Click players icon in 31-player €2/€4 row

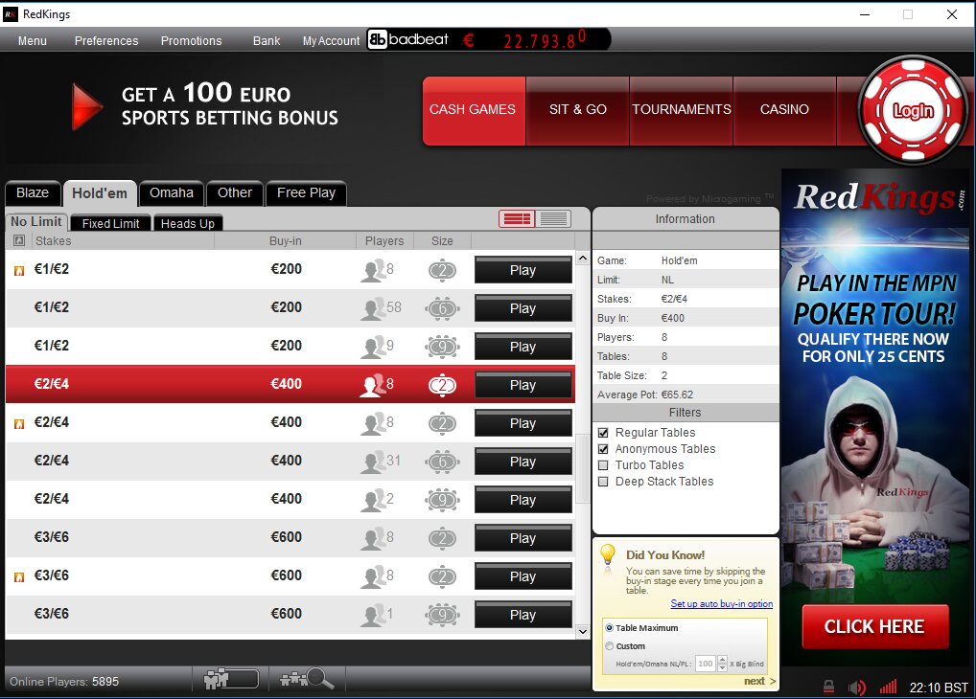[373, 462]
